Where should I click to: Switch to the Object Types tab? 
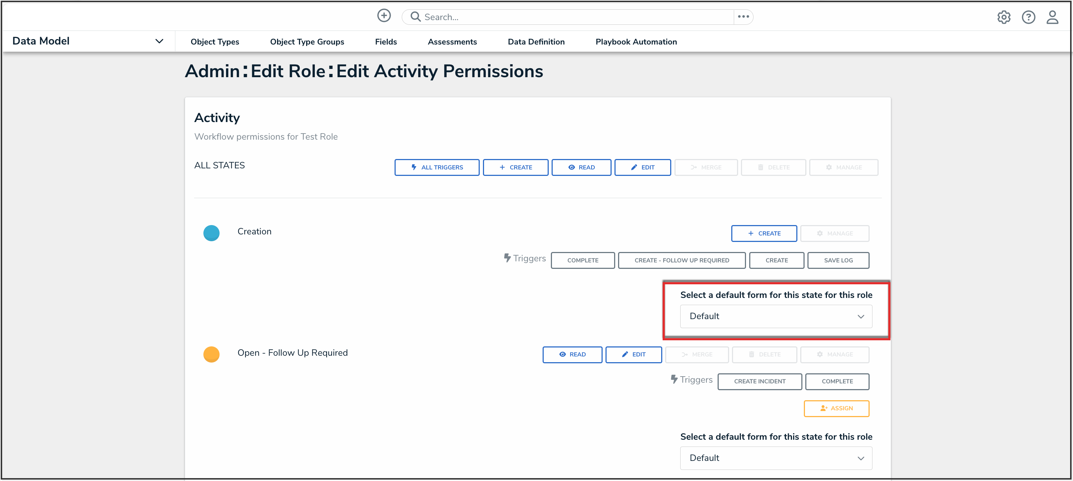(x=215, y=42)
